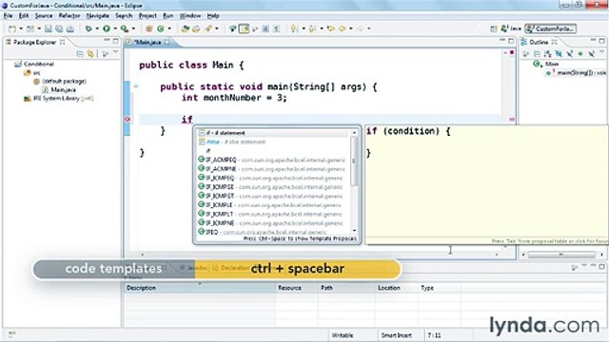This screenshot has width=609, height=342.
Task: Open the New dropdown arrow
Action: 21,28
